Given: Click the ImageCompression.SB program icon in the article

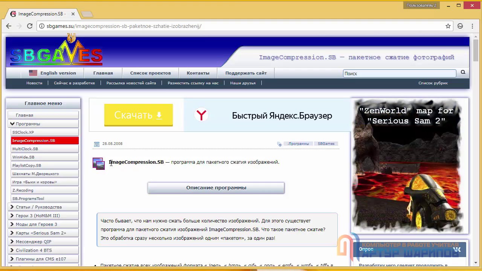Looking at the screenshot, I should point(99,164).
